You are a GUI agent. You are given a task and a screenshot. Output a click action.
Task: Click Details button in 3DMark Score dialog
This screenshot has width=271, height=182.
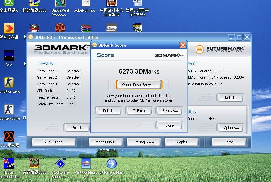(x=109, y=111)
